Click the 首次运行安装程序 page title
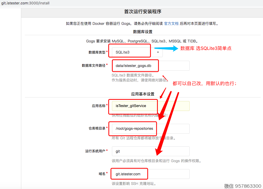Viewport: 263px width, 189px height. [x=143, y=12]
